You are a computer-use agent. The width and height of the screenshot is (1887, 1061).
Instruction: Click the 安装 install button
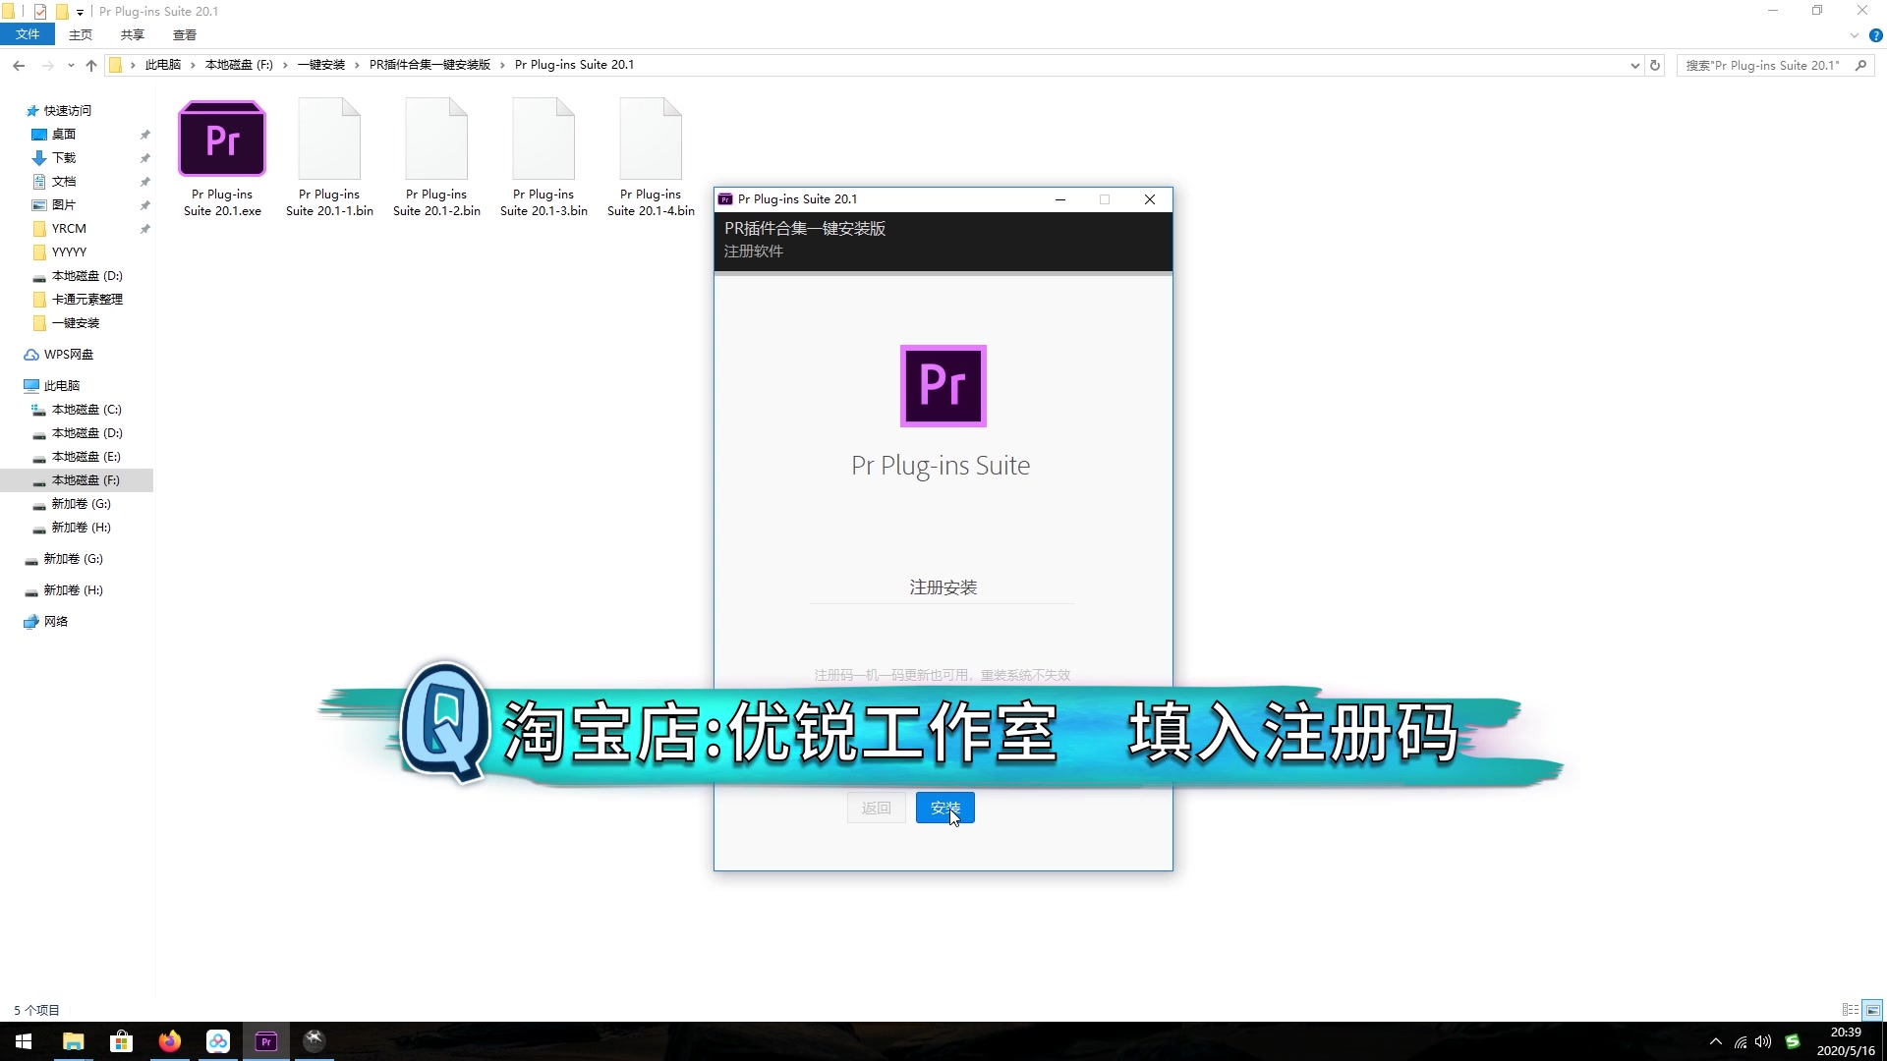tap(944, 808)
